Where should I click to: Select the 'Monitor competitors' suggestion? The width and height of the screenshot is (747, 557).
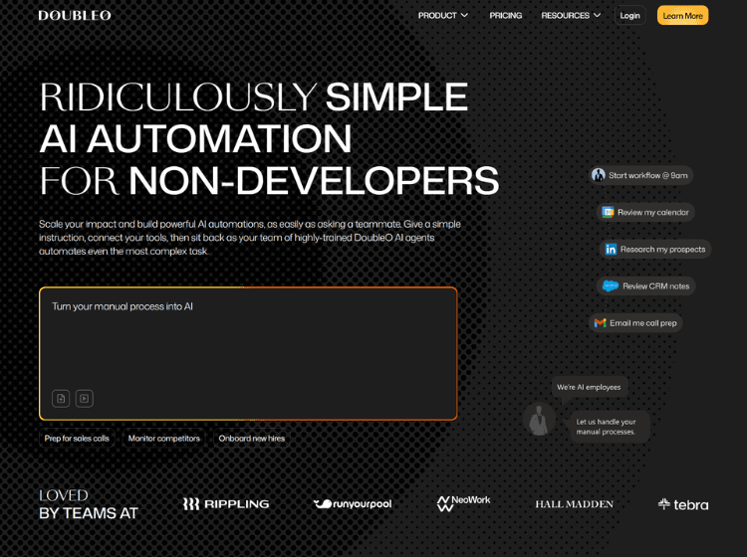pos(164,438)
